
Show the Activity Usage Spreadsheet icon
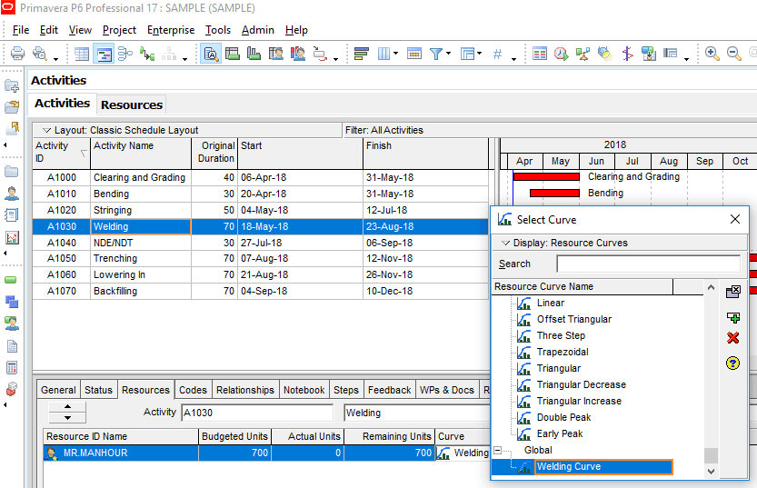coord(233,54)
